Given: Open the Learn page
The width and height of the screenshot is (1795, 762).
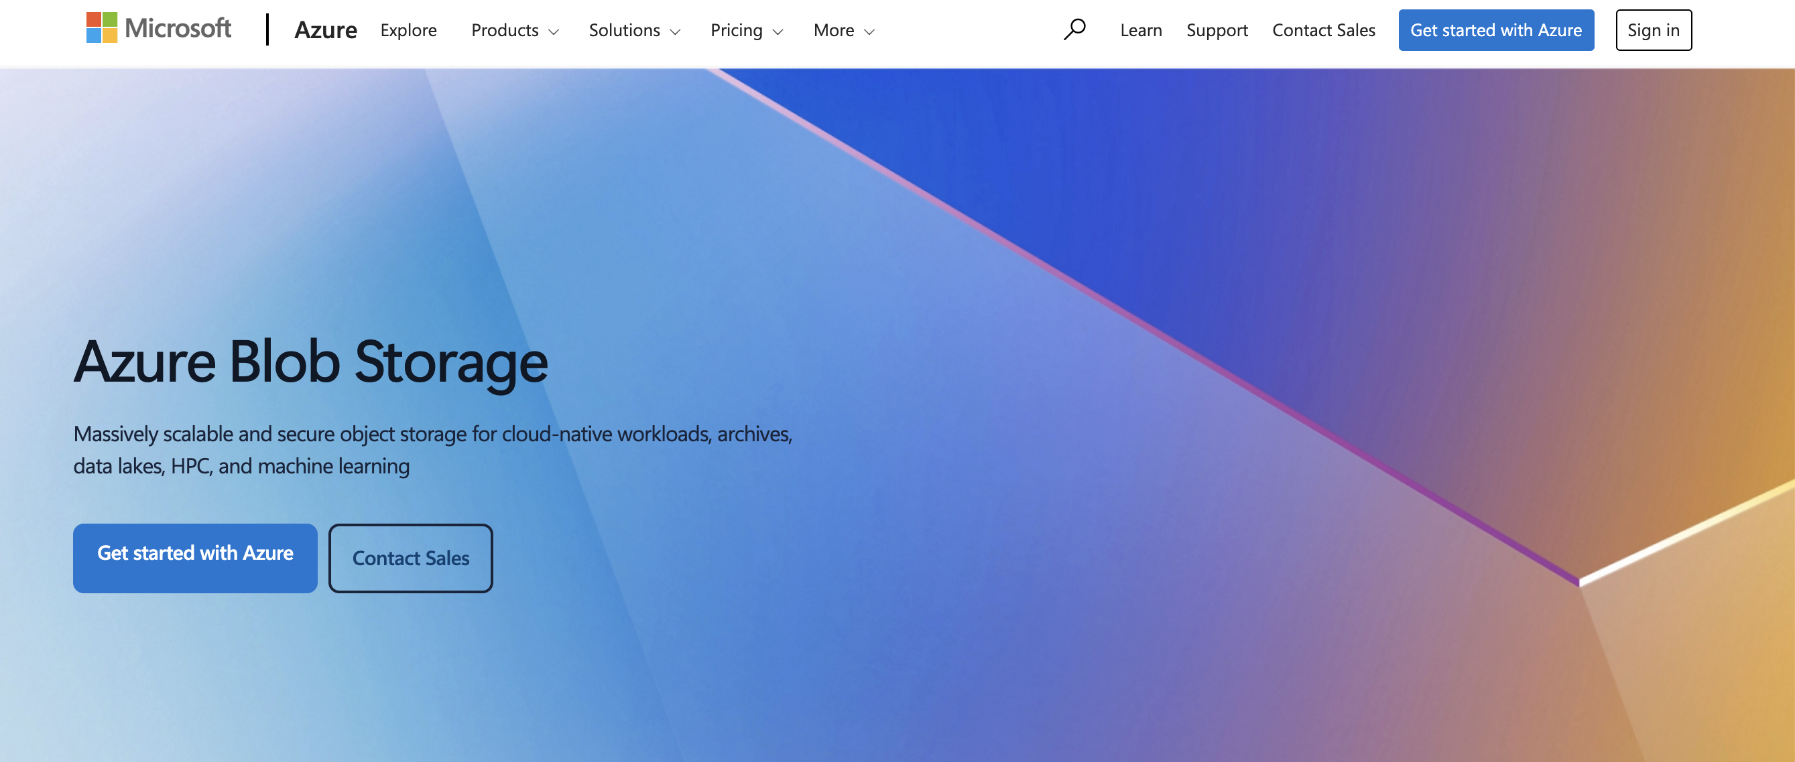Looking at the screenshot, I should pyautogui.click(x=1141, y=30).
